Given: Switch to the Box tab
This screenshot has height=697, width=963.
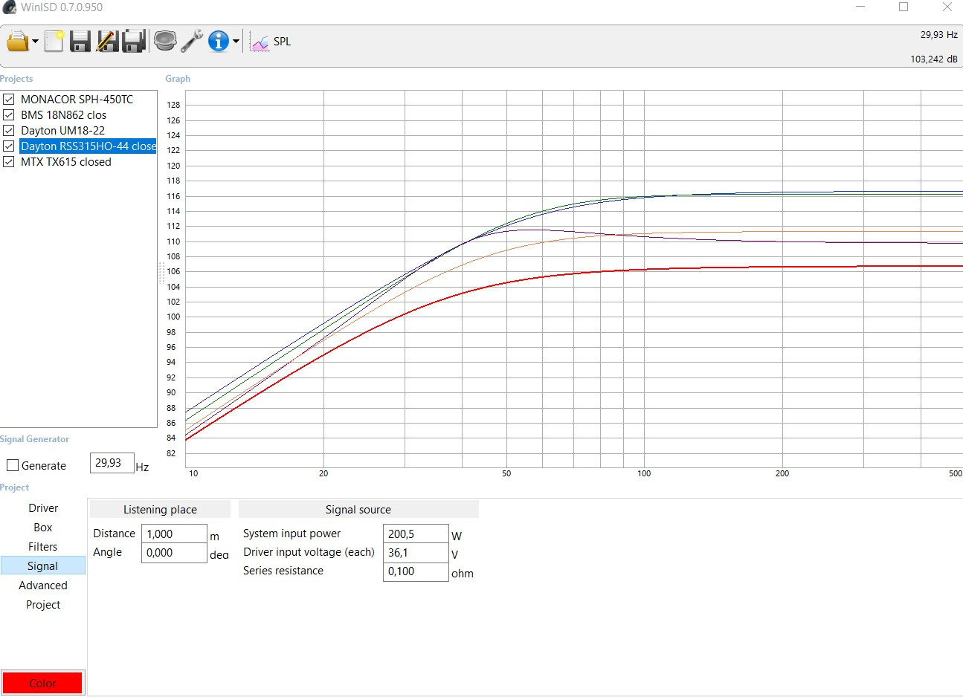Looking at the screenshot, I should tap(43, 528).
